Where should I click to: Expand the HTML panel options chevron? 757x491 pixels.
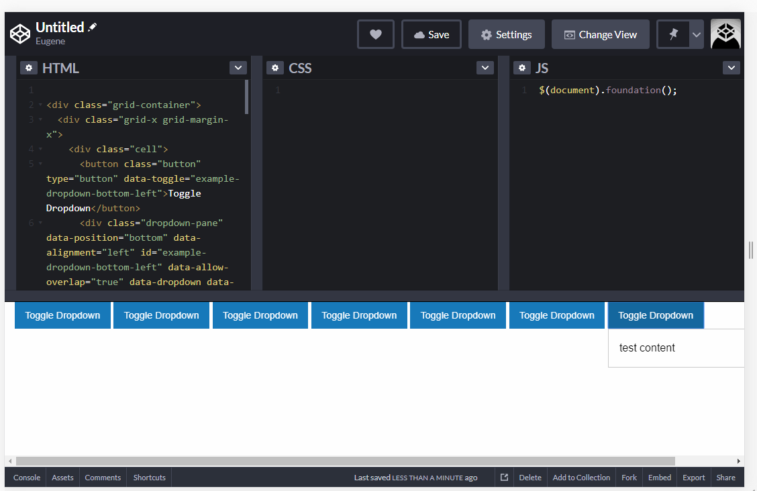pos(238,68)
